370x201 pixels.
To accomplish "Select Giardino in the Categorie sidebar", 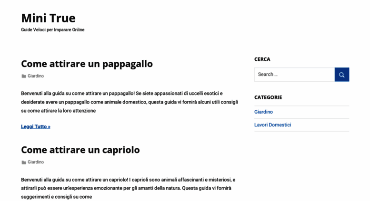I will click(263, 112).
